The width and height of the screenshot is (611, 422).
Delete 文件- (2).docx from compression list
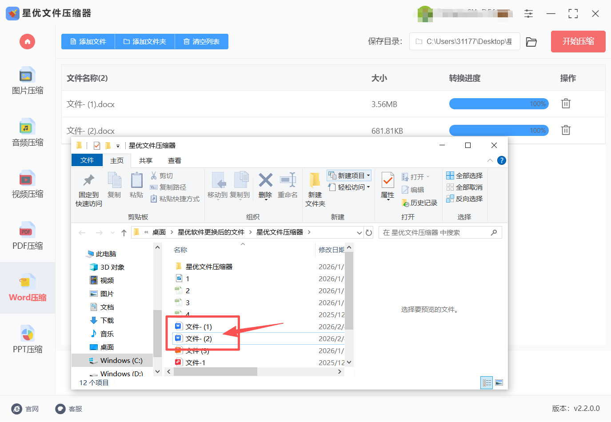pyautogui.click(x=566, y=130)
